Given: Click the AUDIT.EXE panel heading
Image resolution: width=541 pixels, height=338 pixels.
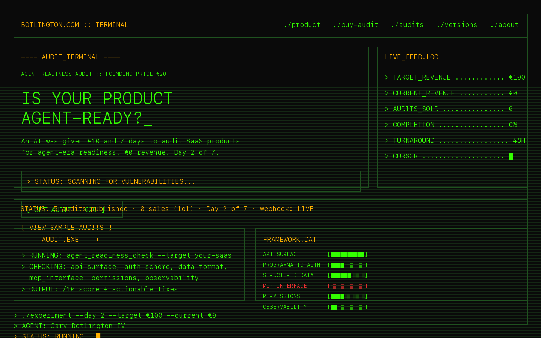Looking at the screenshot, I should [x=60, y=240].
